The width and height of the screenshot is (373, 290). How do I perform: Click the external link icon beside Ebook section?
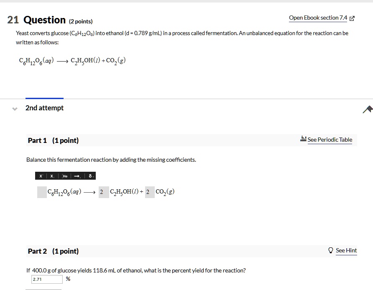(353, 18)
